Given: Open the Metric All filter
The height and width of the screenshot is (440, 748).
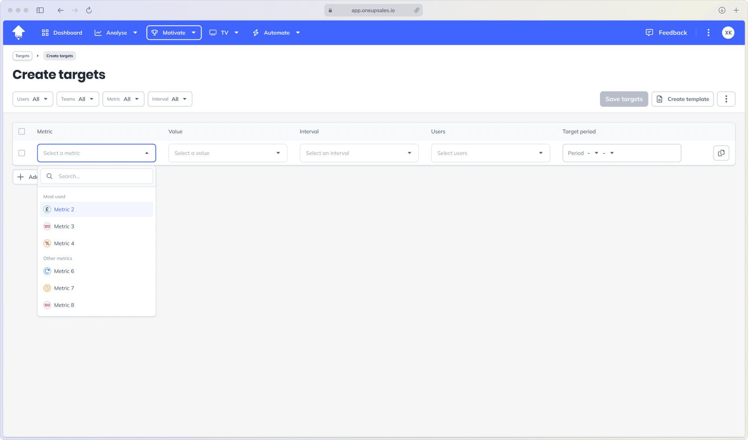Looking at the screenshot, I should coord(123,99).
